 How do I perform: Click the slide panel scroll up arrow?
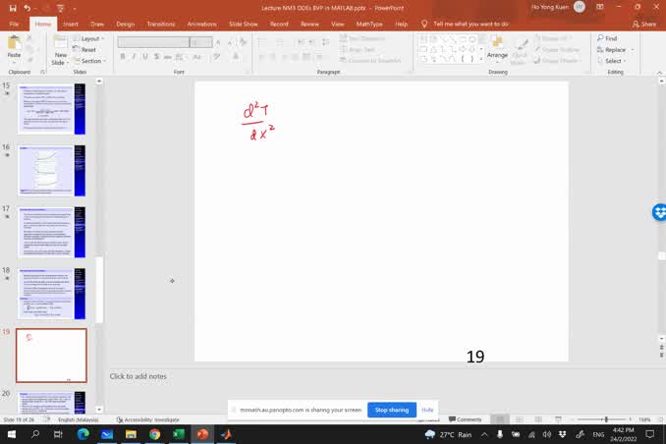point(99,82)
